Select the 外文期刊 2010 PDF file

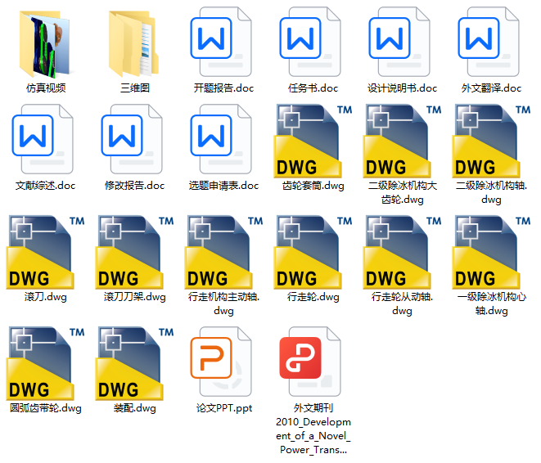313,360
